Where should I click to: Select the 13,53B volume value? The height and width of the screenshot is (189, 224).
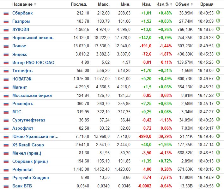coord(186,186)
